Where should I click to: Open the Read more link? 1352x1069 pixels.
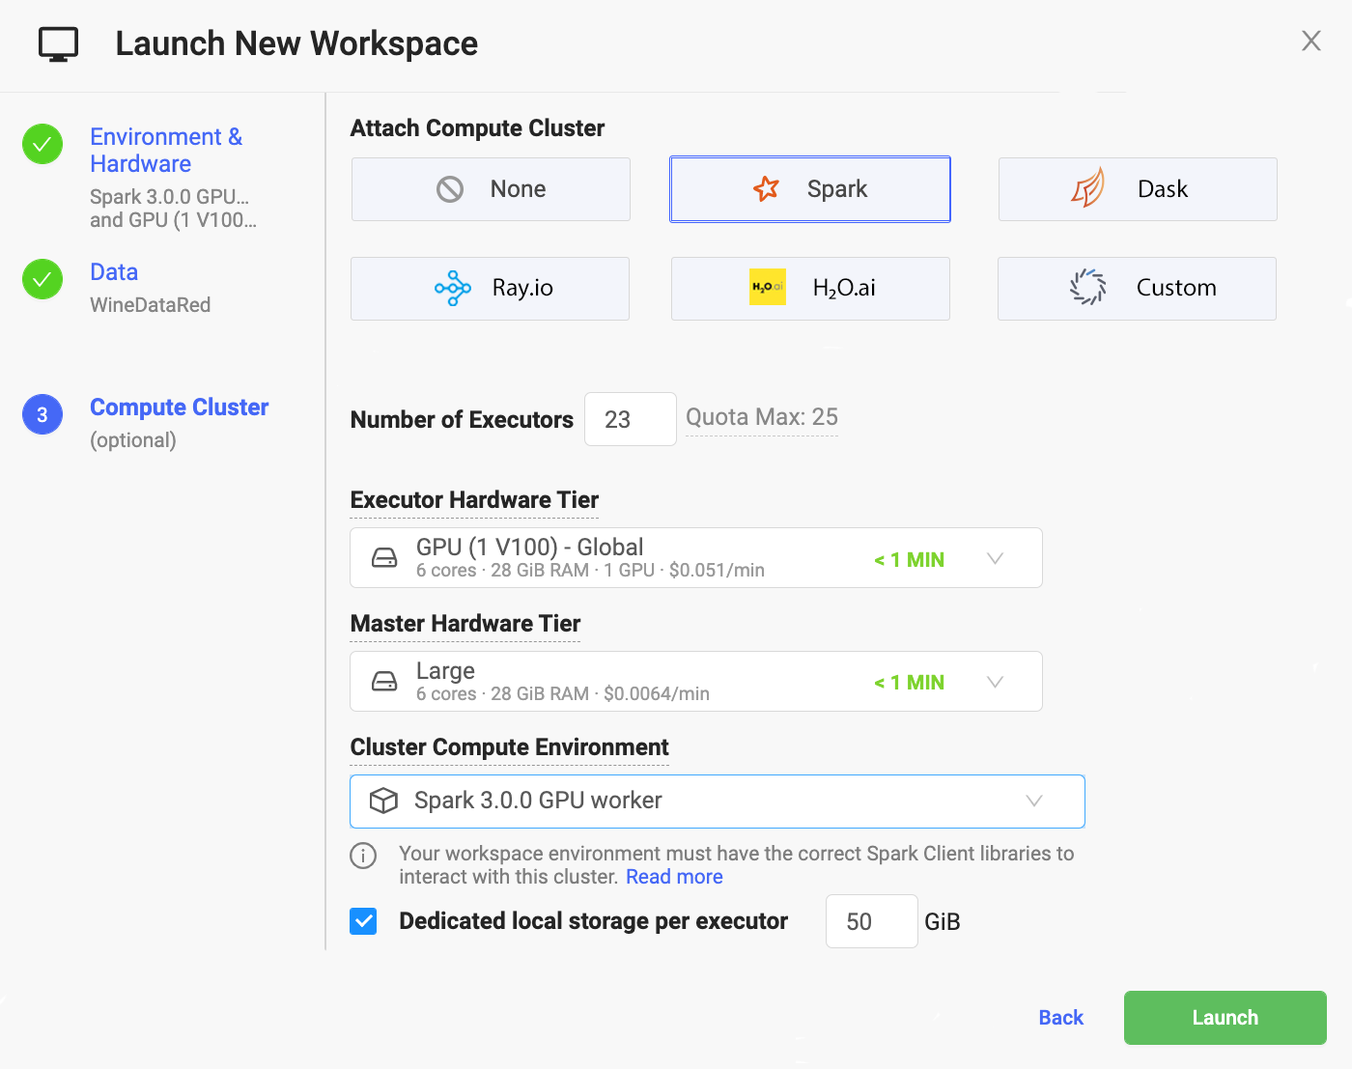tap(673, 877)
